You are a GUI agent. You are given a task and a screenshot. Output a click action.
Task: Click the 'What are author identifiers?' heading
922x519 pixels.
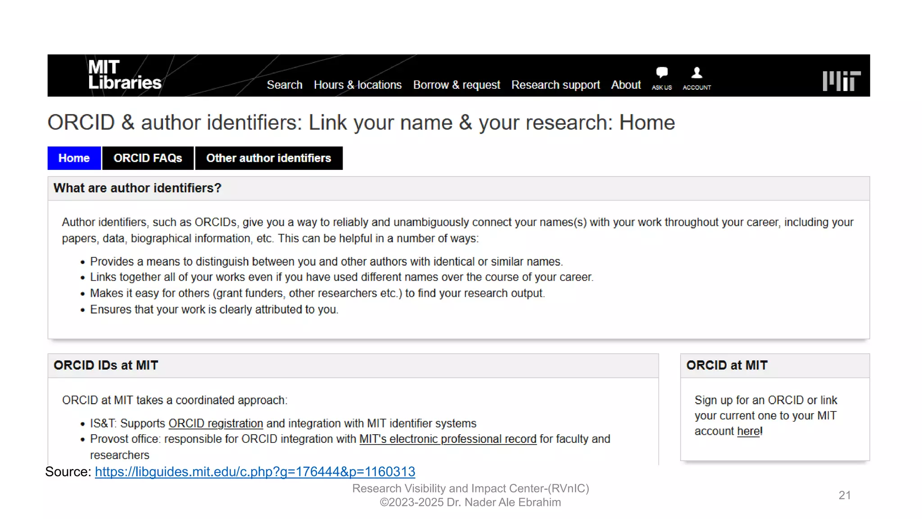tap(137, 188)
